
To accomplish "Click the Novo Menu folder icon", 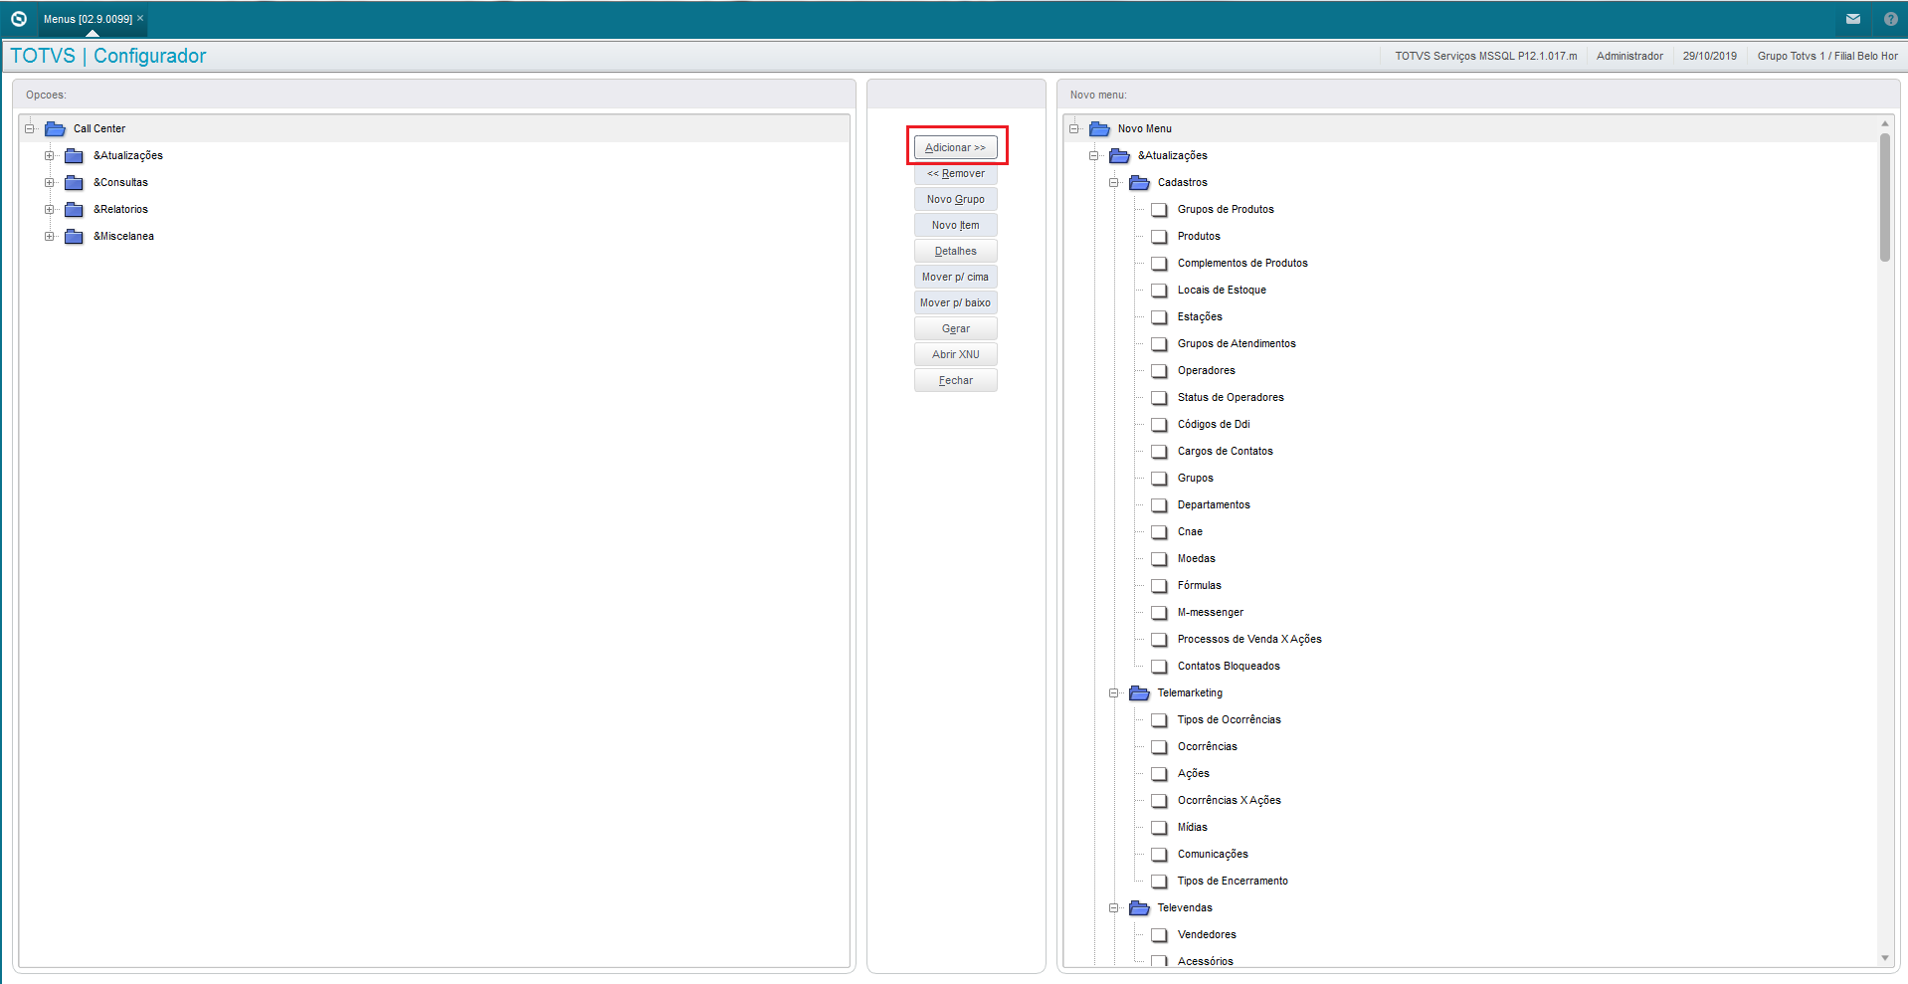I will (x=1099, y=128).
